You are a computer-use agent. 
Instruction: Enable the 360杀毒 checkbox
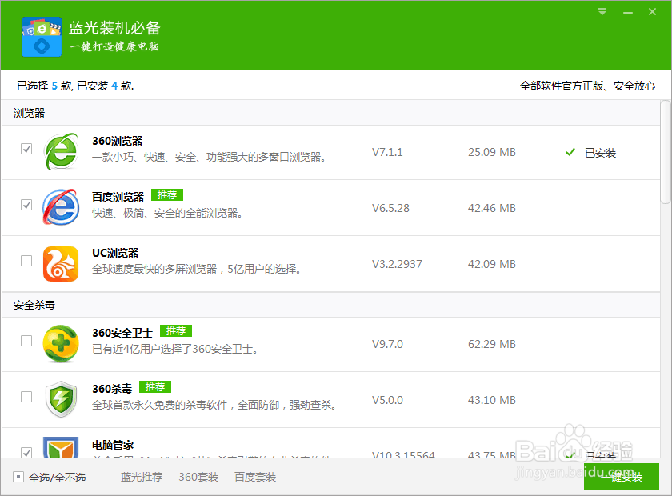click(26, 397)
